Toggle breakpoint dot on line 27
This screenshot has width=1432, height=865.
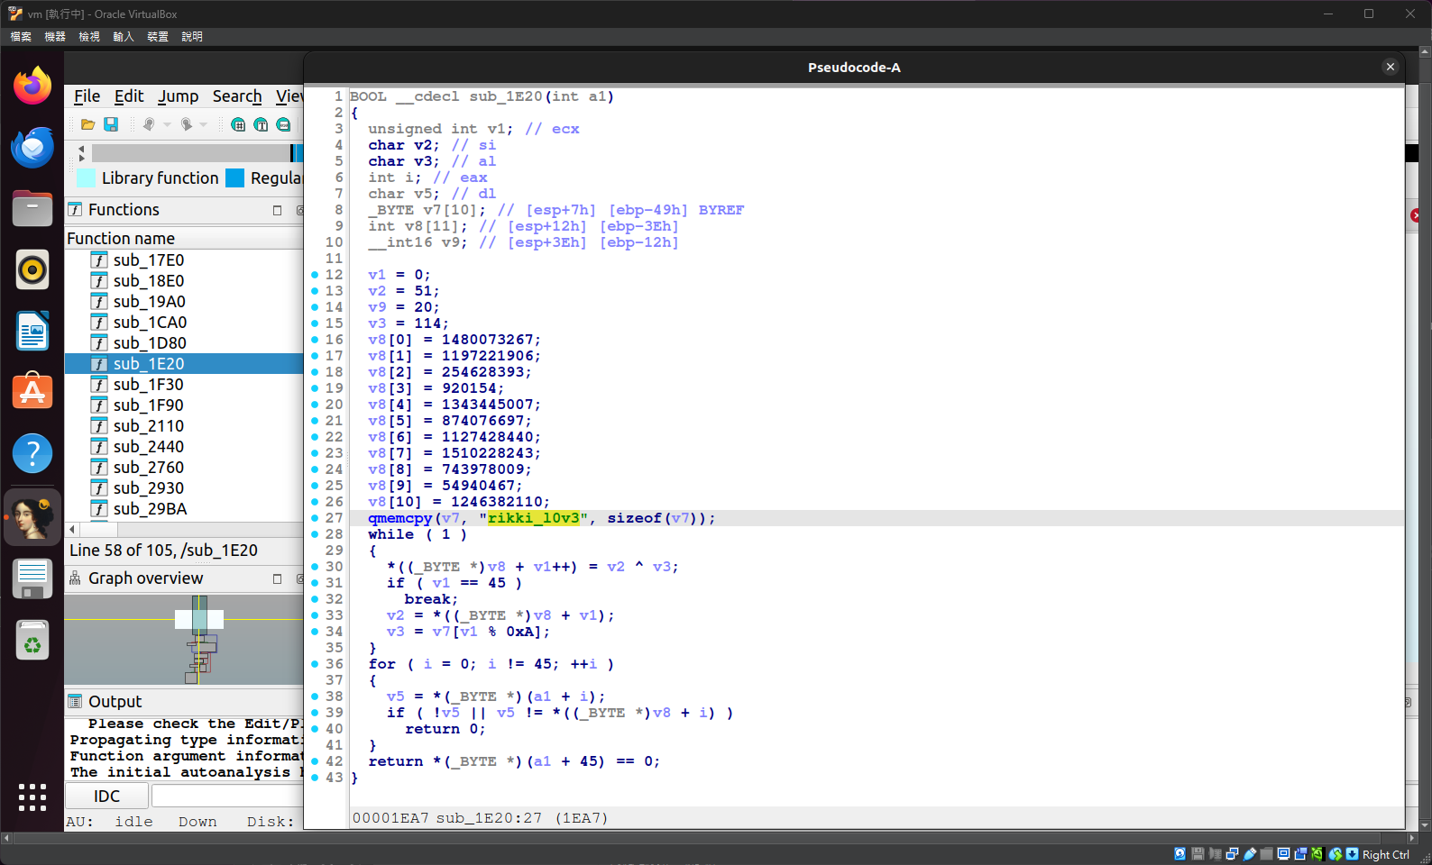pyautogui.click(x=315, y=518)
